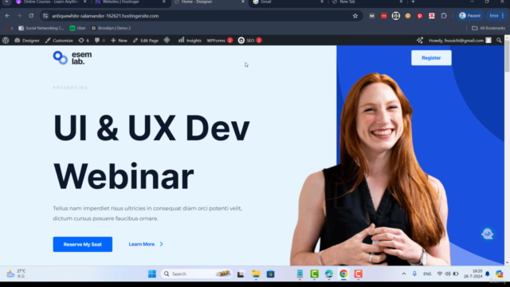Click the taskbar Search box
Image resolution: width=510 pixels, height=287 pixels.
coord(197,274)
